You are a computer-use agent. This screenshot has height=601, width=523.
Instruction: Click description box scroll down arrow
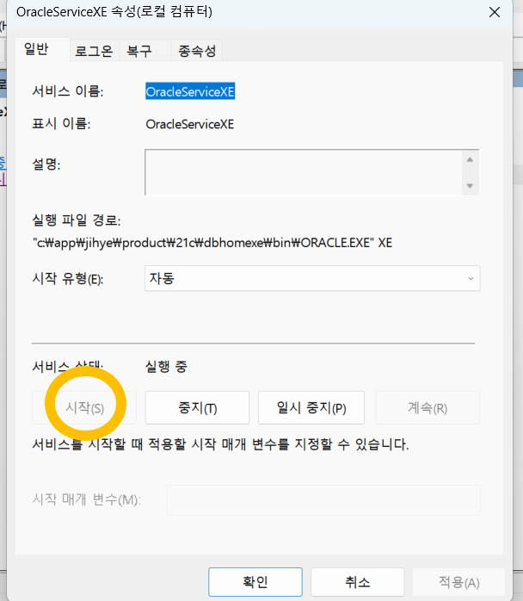pos(471,186)
